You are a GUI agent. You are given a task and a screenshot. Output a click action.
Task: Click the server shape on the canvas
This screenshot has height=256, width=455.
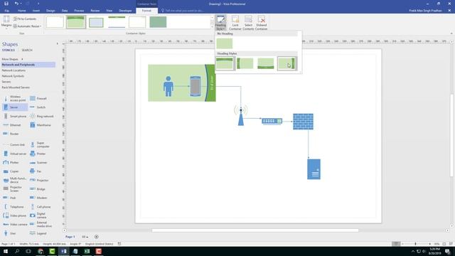click(314, 169)
